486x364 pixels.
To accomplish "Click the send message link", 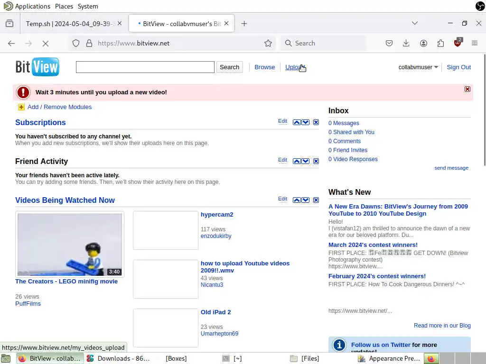I will [x=451, y=168].
